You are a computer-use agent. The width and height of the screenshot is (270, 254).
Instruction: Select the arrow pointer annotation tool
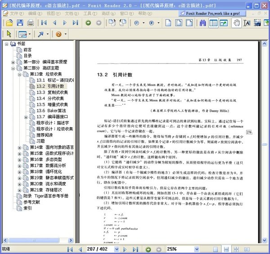(9, 34)
